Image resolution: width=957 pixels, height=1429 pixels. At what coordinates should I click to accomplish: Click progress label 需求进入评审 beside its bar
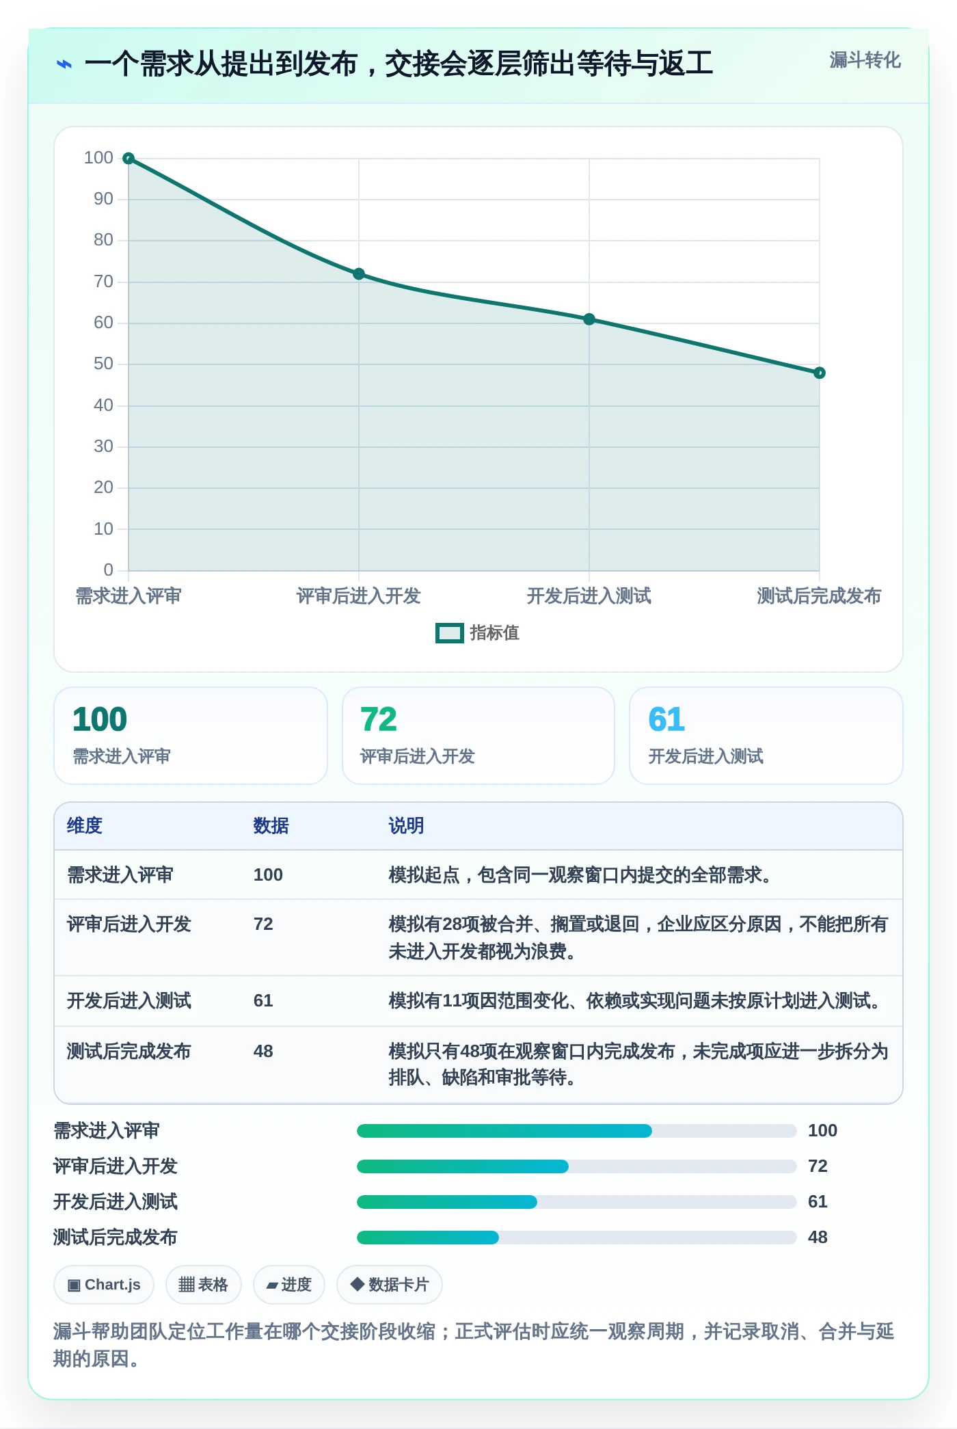click(107, 1131)
